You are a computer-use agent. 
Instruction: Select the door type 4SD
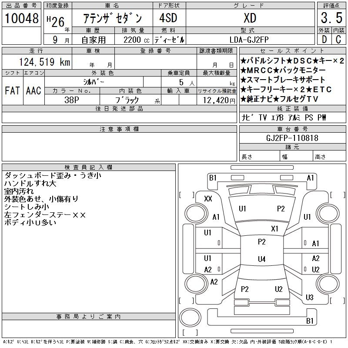pyautogui.click(x=168, y=18)
